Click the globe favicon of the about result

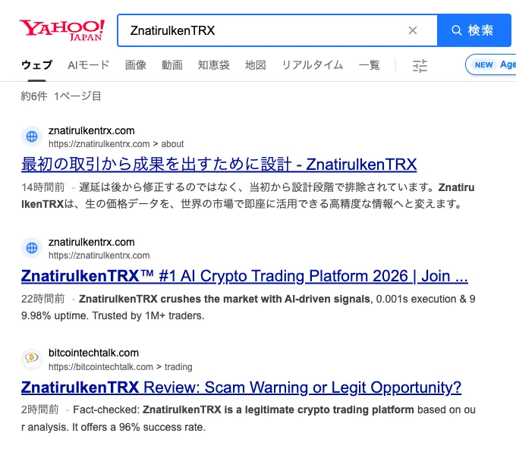32,136
